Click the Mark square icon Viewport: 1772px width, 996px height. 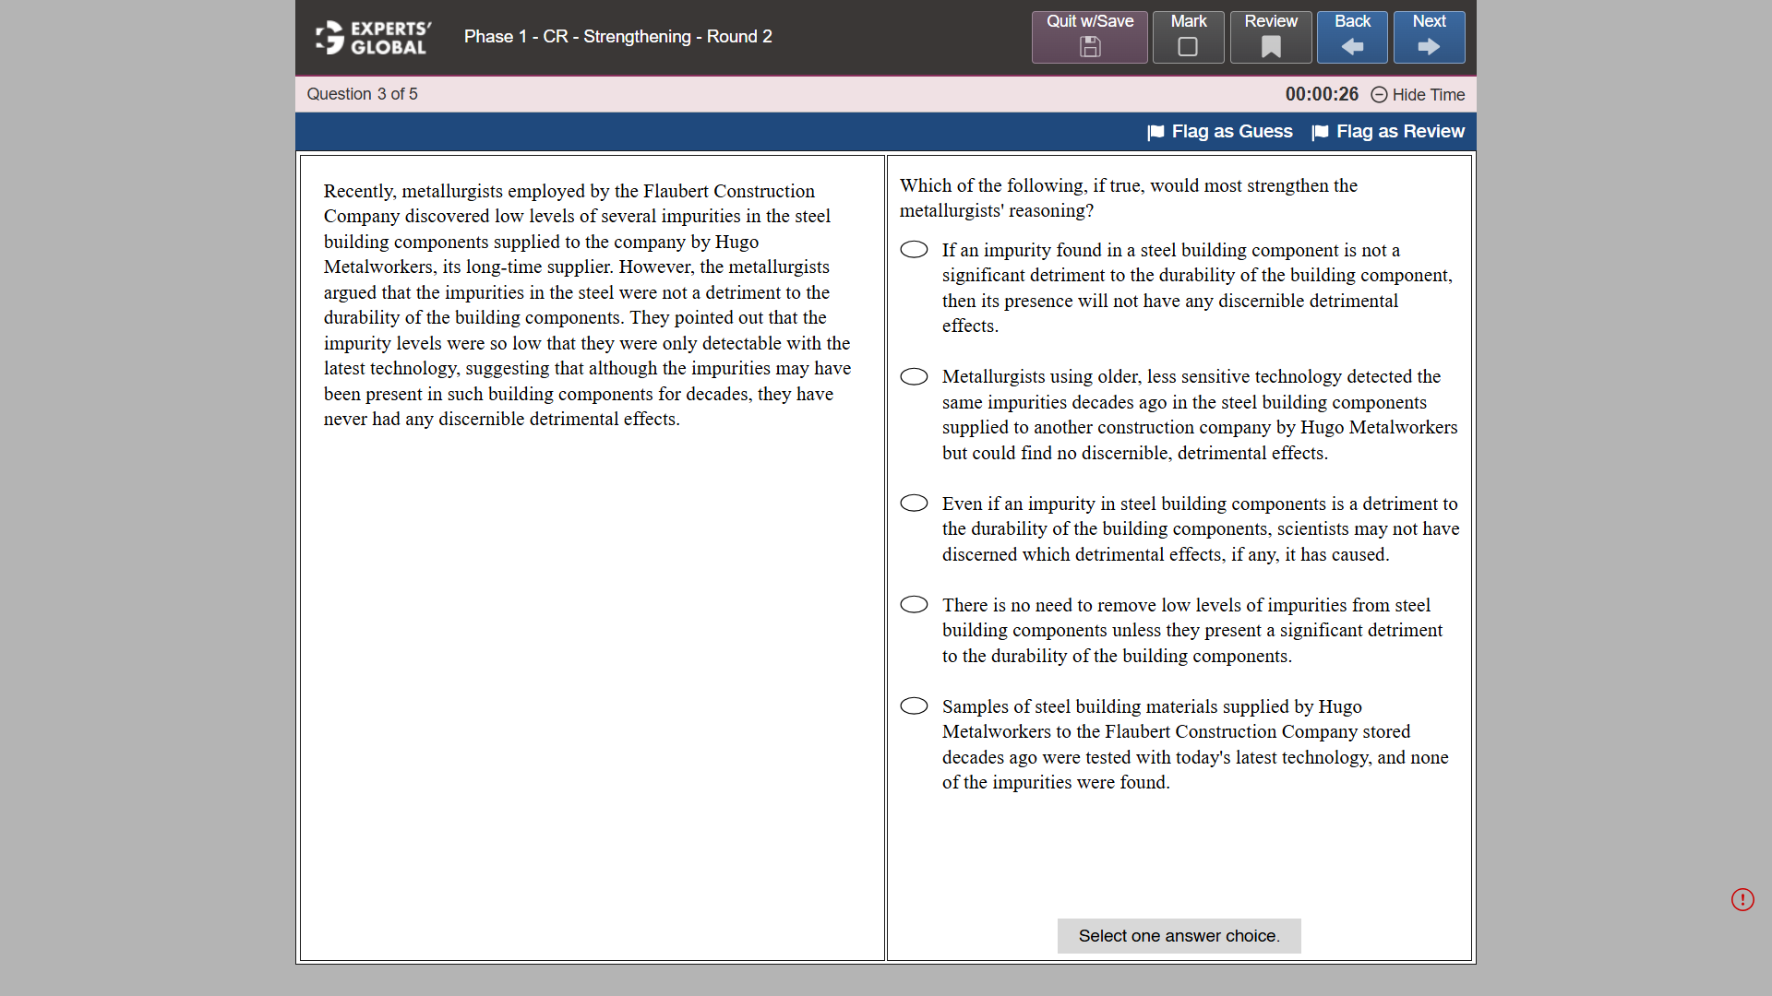[1188, 46]
